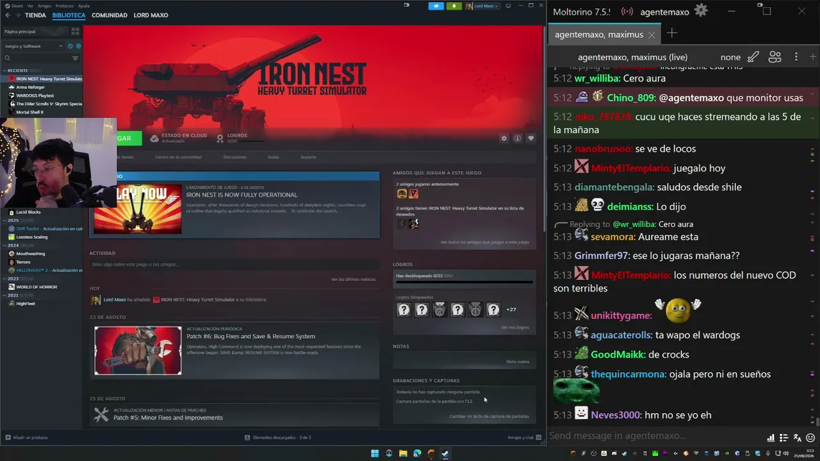The width and height of the screenshot is (820, 461).
Task: Collapse the RECIENTE library section
Action: click(x=5, y=70)
